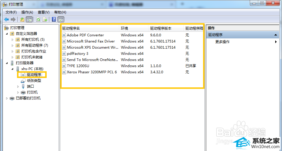Sort by 驱动程序隔离 column header
This screenshot has width=282, height=151.
click(194, 28)
